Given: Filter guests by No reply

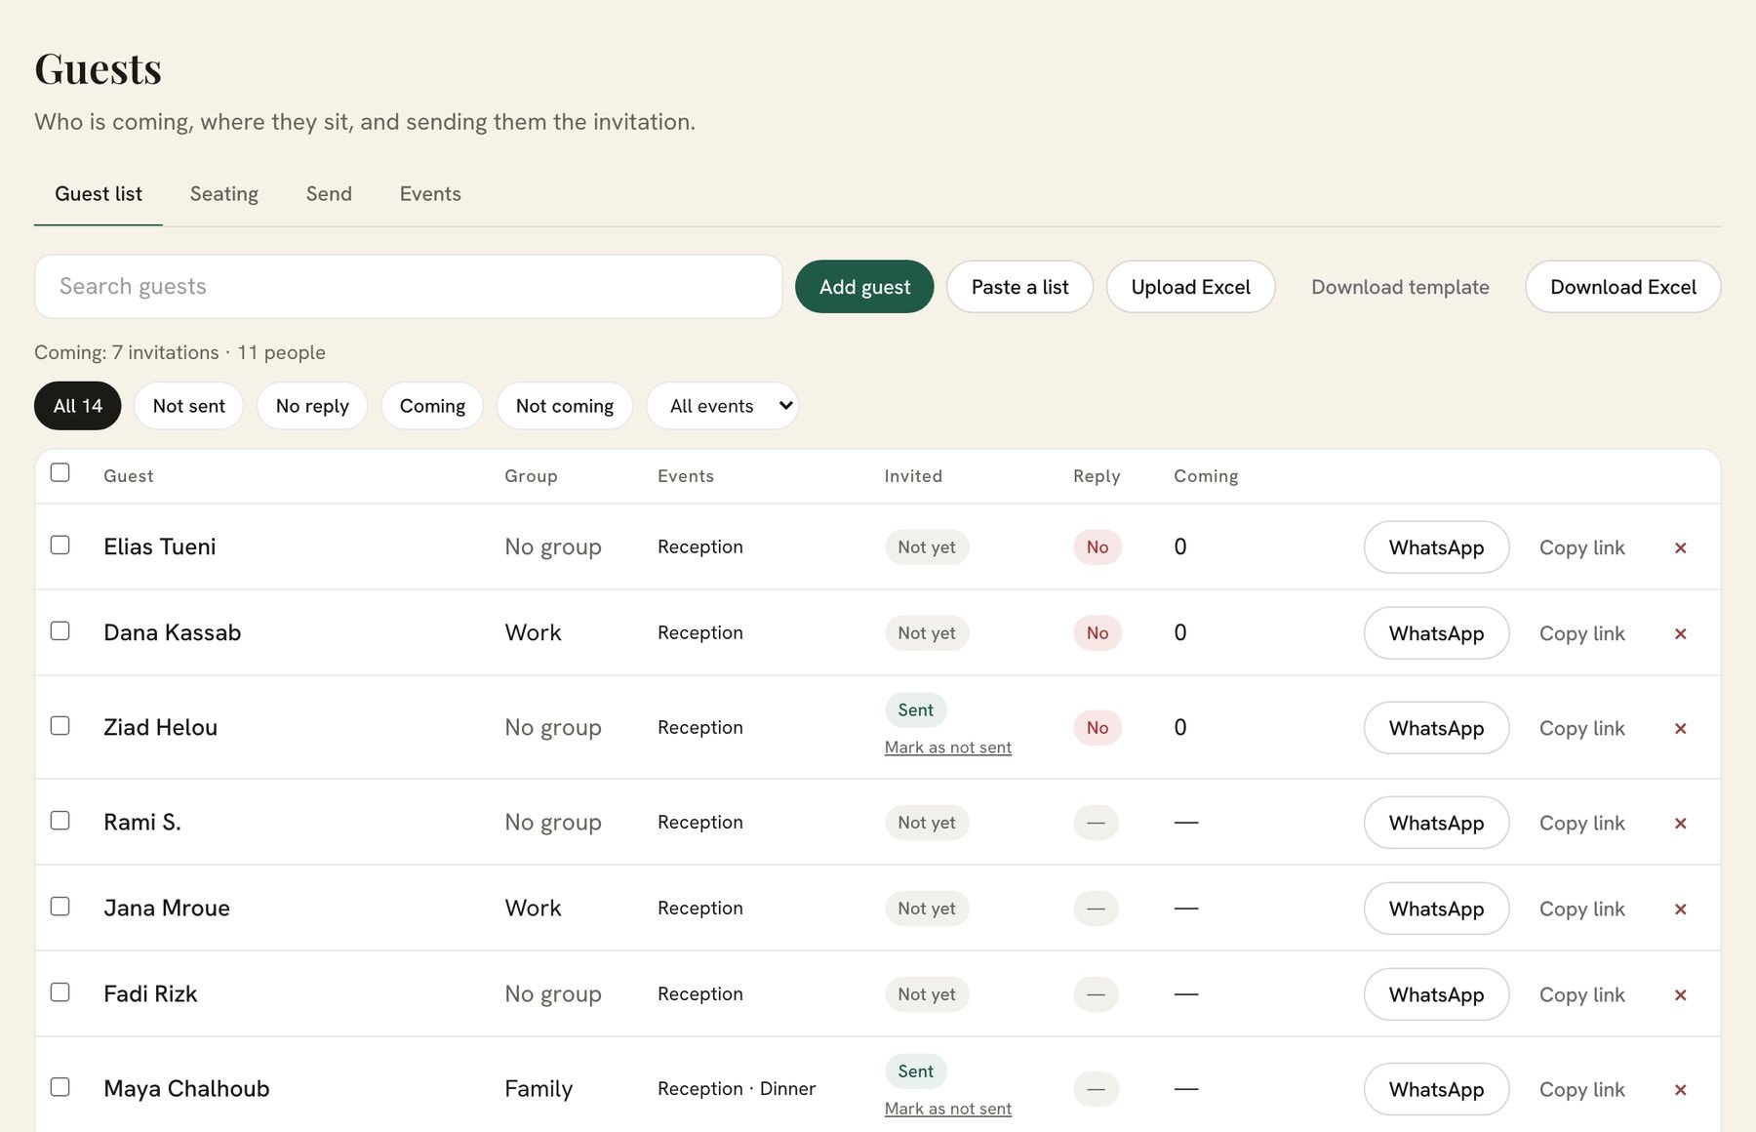Looking at the screenshot, I should [312, 406].
